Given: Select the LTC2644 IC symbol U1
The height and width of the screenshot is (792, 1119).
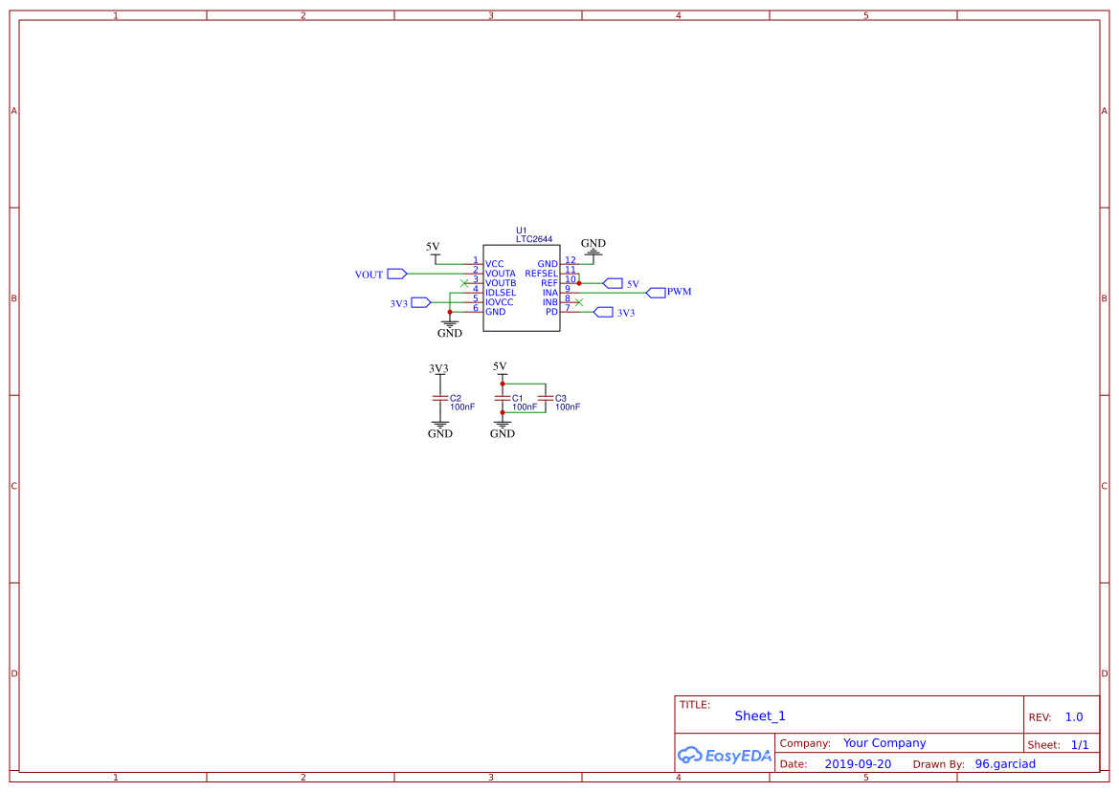Looking at the screenshot, I should (522, 289).
